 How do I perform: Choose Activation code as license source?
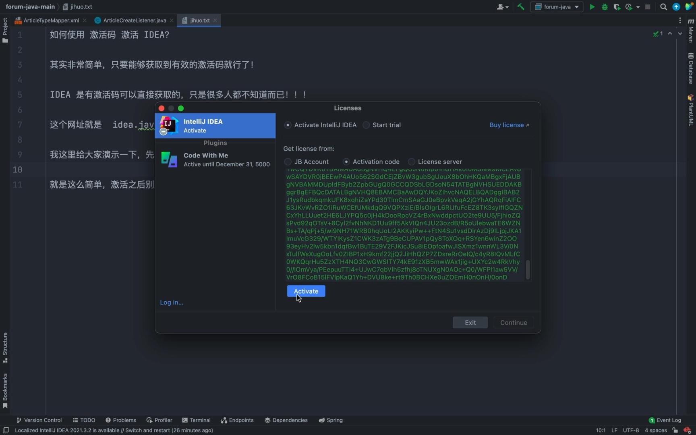[x=346, y=162]
